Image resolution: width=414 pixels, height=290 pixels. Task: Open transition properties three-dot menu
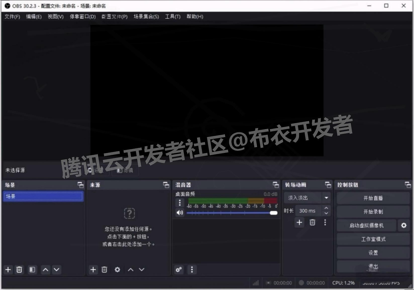(x=325, y=222)
